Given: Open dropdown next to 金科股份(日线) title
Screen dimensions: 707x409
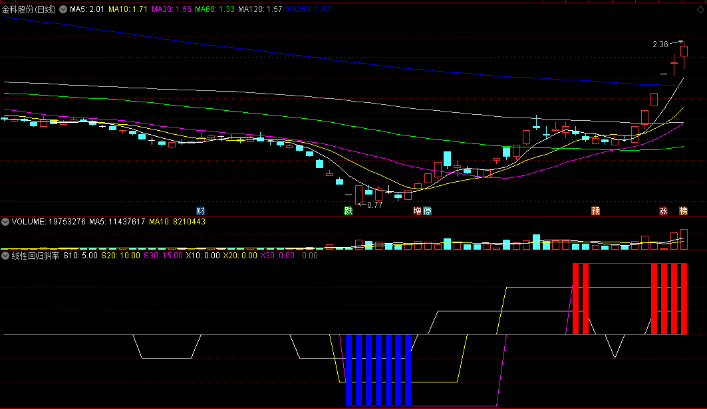Looking at the screenshot, I should tap(63, 9).
